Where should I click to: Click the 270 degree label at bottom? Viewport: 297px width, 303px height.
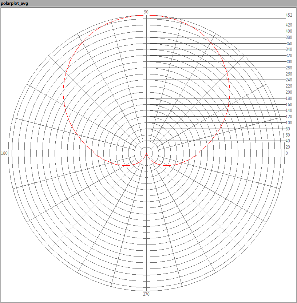click(x=146, y=294)
